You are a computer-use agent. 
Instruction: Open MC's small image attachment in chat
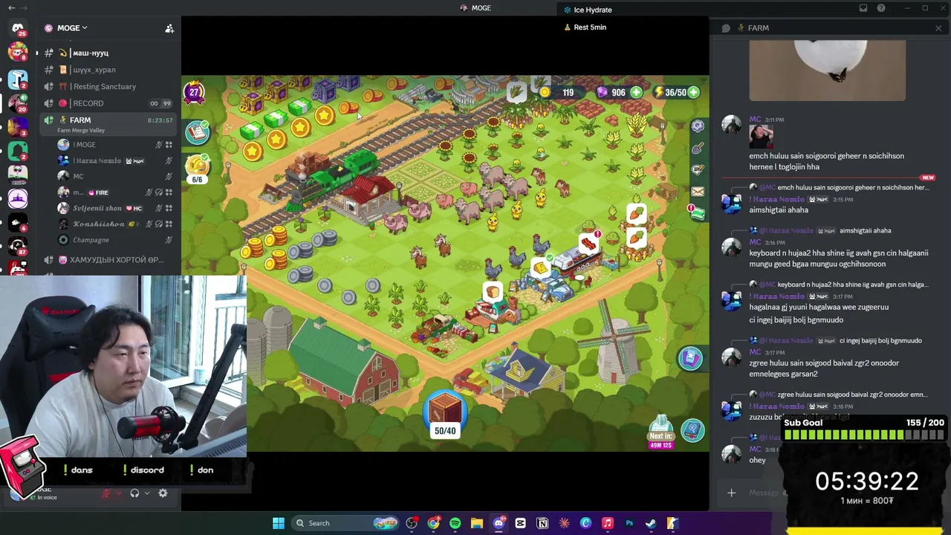point(761,137)
